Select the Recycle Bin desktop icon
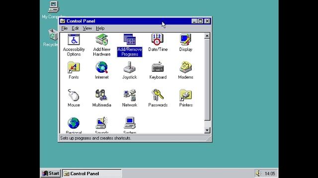The image size is (318, 178). [53, 35]
